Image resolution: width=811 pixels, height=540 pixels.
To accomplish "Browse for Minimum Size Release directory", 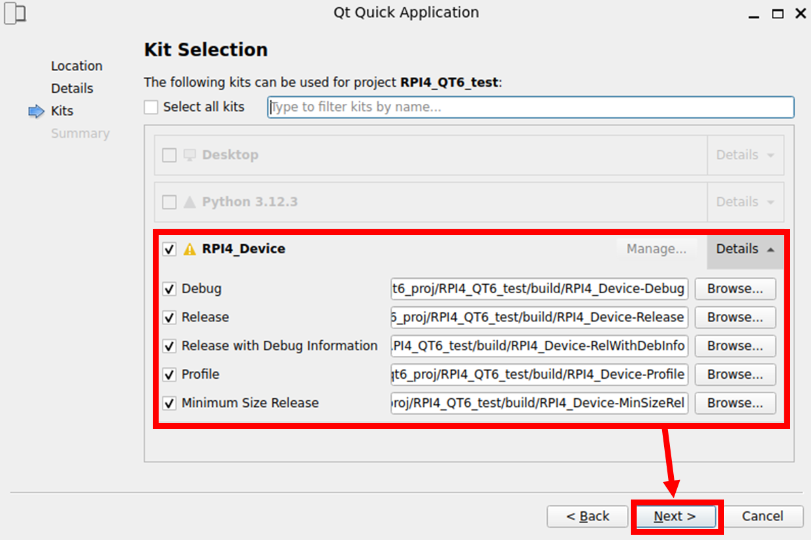I will click(735, 404).
